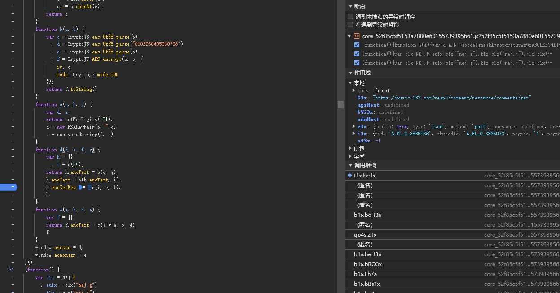Enable pause on caught exceptions checkbox
This screenshot has width=560, height=293.
point(351,25)
